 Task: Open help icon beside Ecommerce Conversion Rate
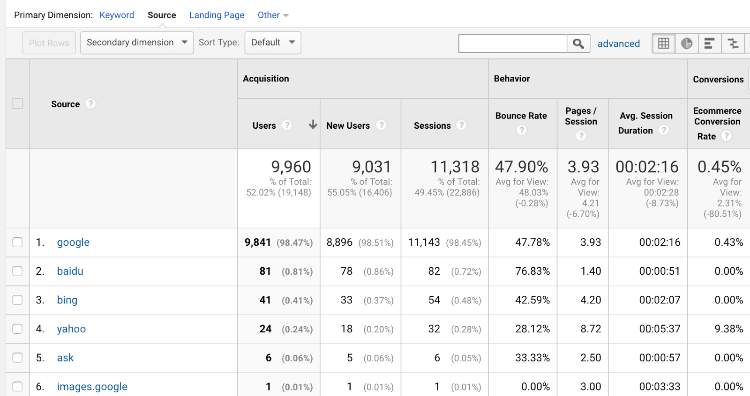[726, 136]
